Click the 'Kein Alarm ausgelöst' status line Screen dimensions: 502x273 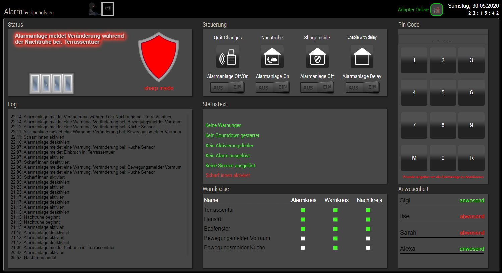coord(228,156)
